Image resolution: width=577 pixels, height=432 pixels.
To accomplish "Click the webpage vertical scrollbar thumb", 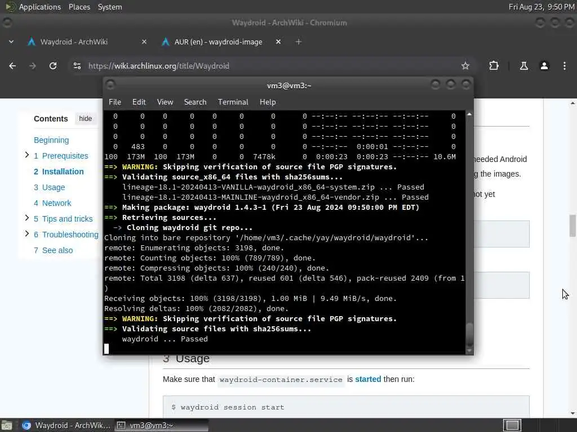I will [572, 226].
